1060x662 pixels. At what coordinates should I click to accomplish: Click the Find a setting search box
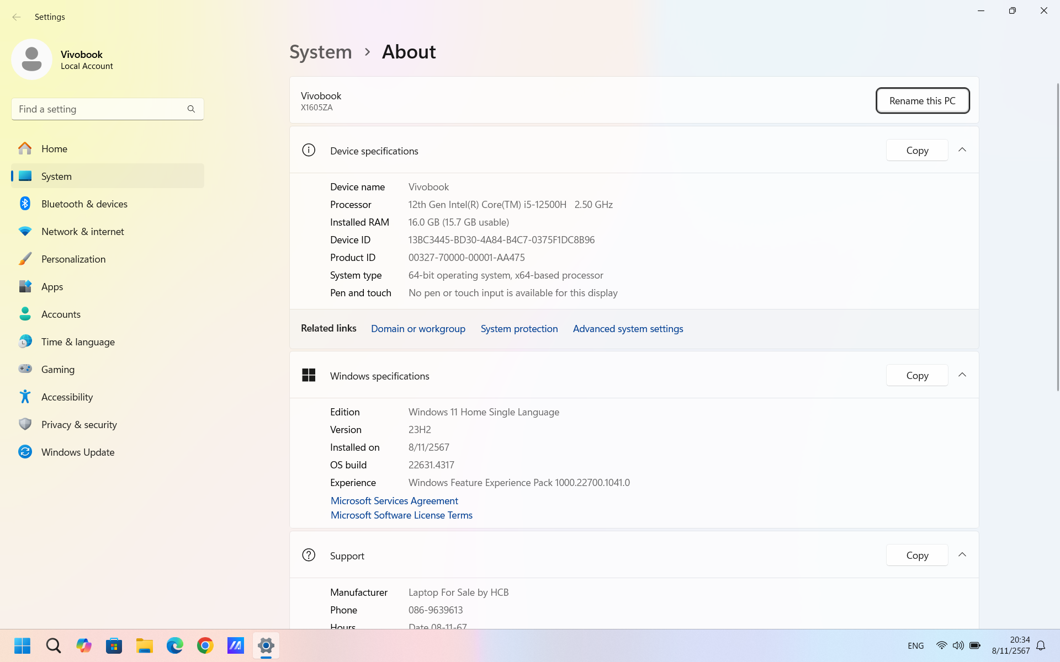(108, 109)
